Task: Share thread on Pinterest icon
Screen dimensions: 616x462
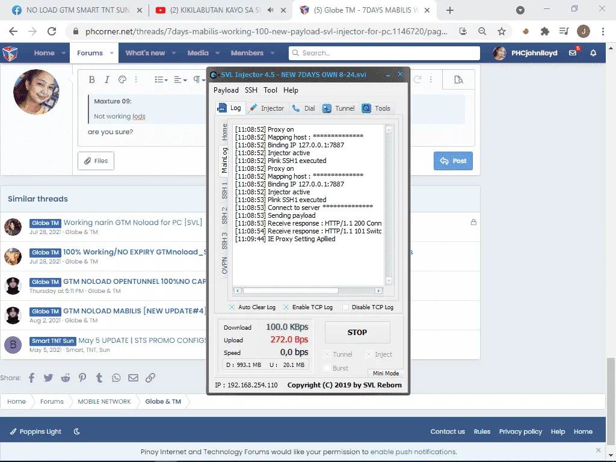Action: pyautogui.click(x=82, y=378)
